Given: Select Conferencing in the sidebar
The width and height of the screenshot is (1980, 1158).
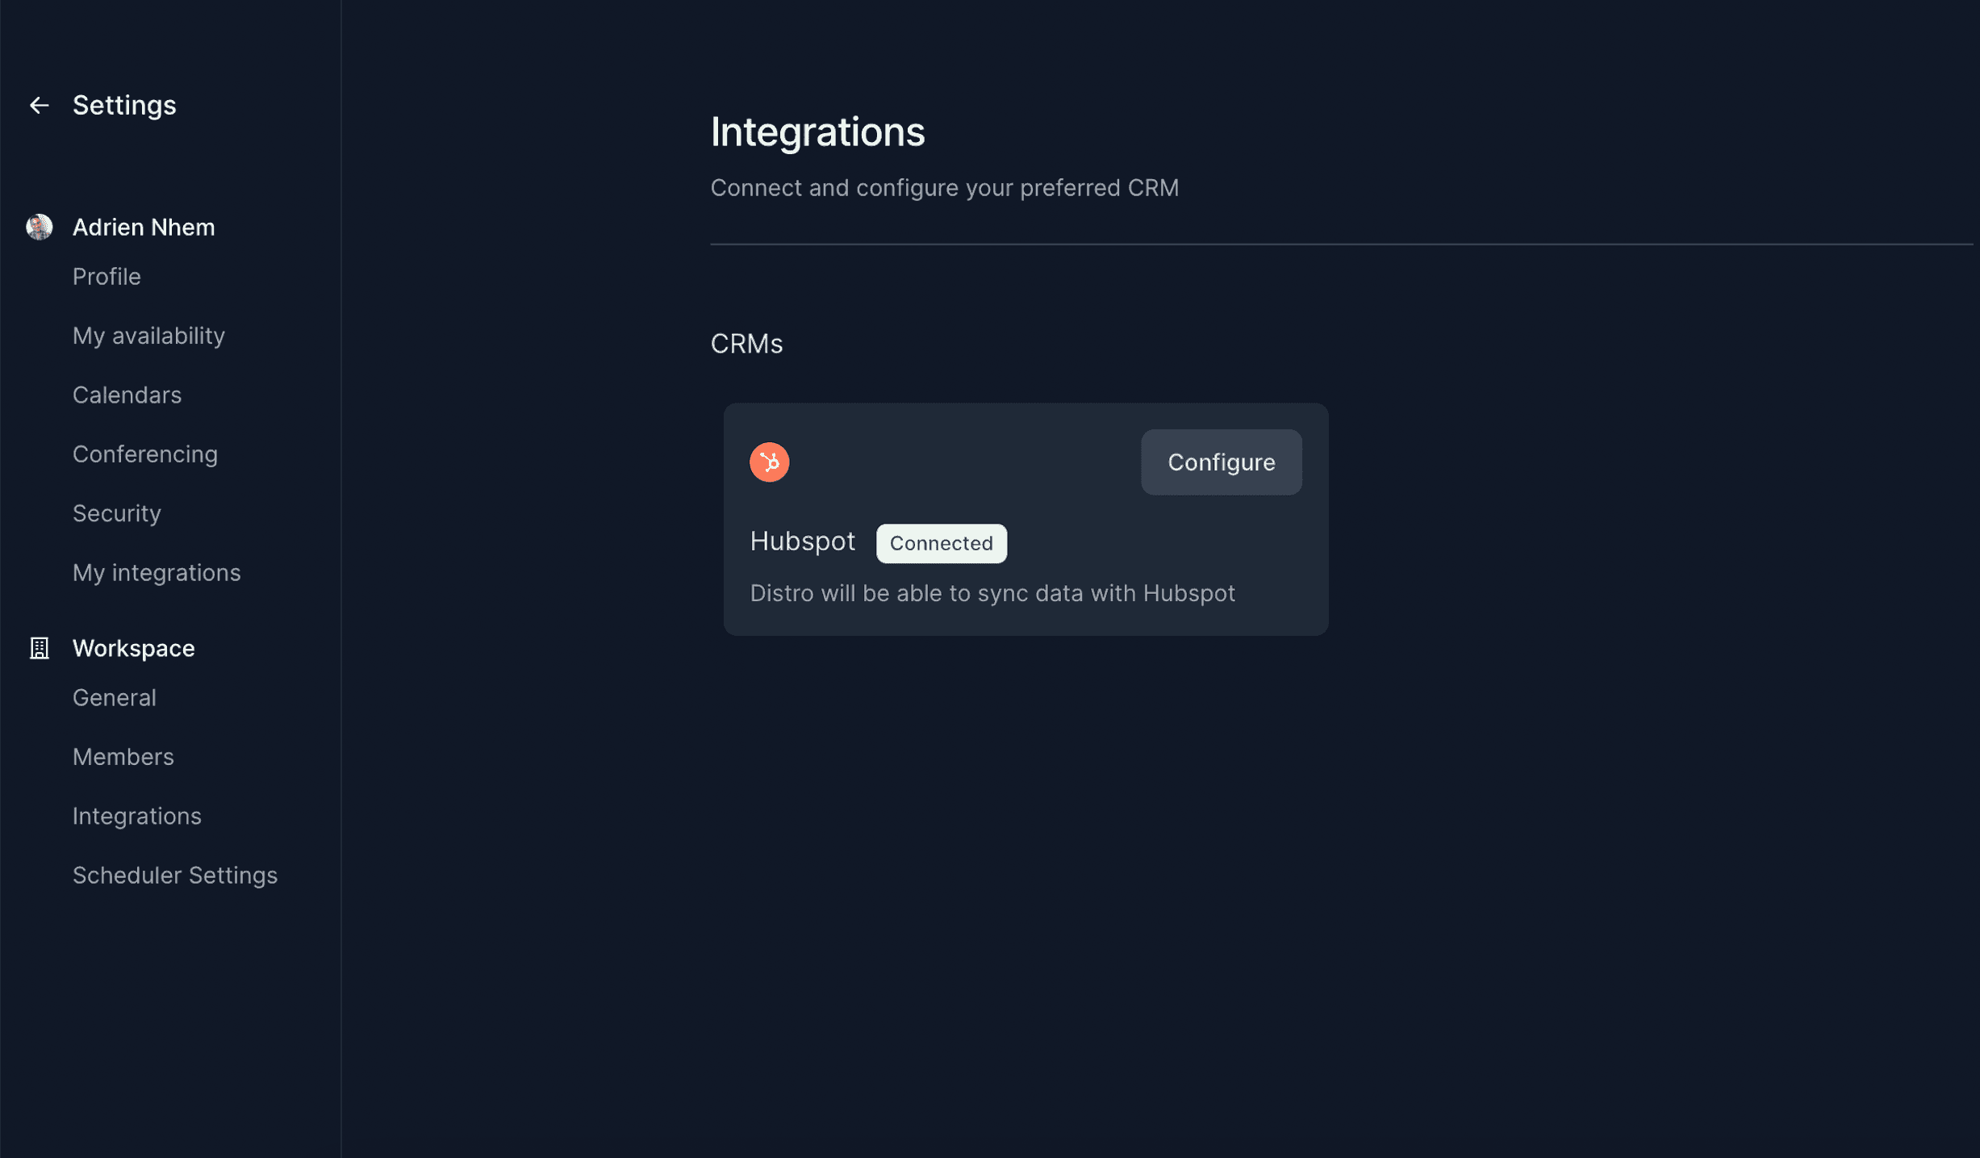Looking at the screenshot, I should coord(145,454).
